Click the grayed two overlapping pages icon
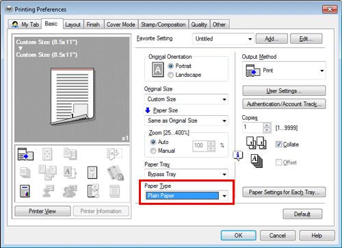Screen dimensions: 342x248 point(70,153)
